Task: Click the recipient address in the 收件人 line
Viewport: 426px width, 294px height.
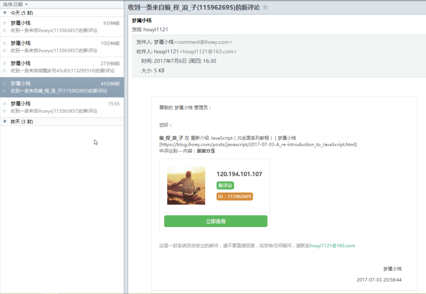Action: click(208, 51)
